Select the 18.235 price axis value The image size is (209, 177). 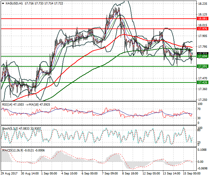[x=203, y=4]
